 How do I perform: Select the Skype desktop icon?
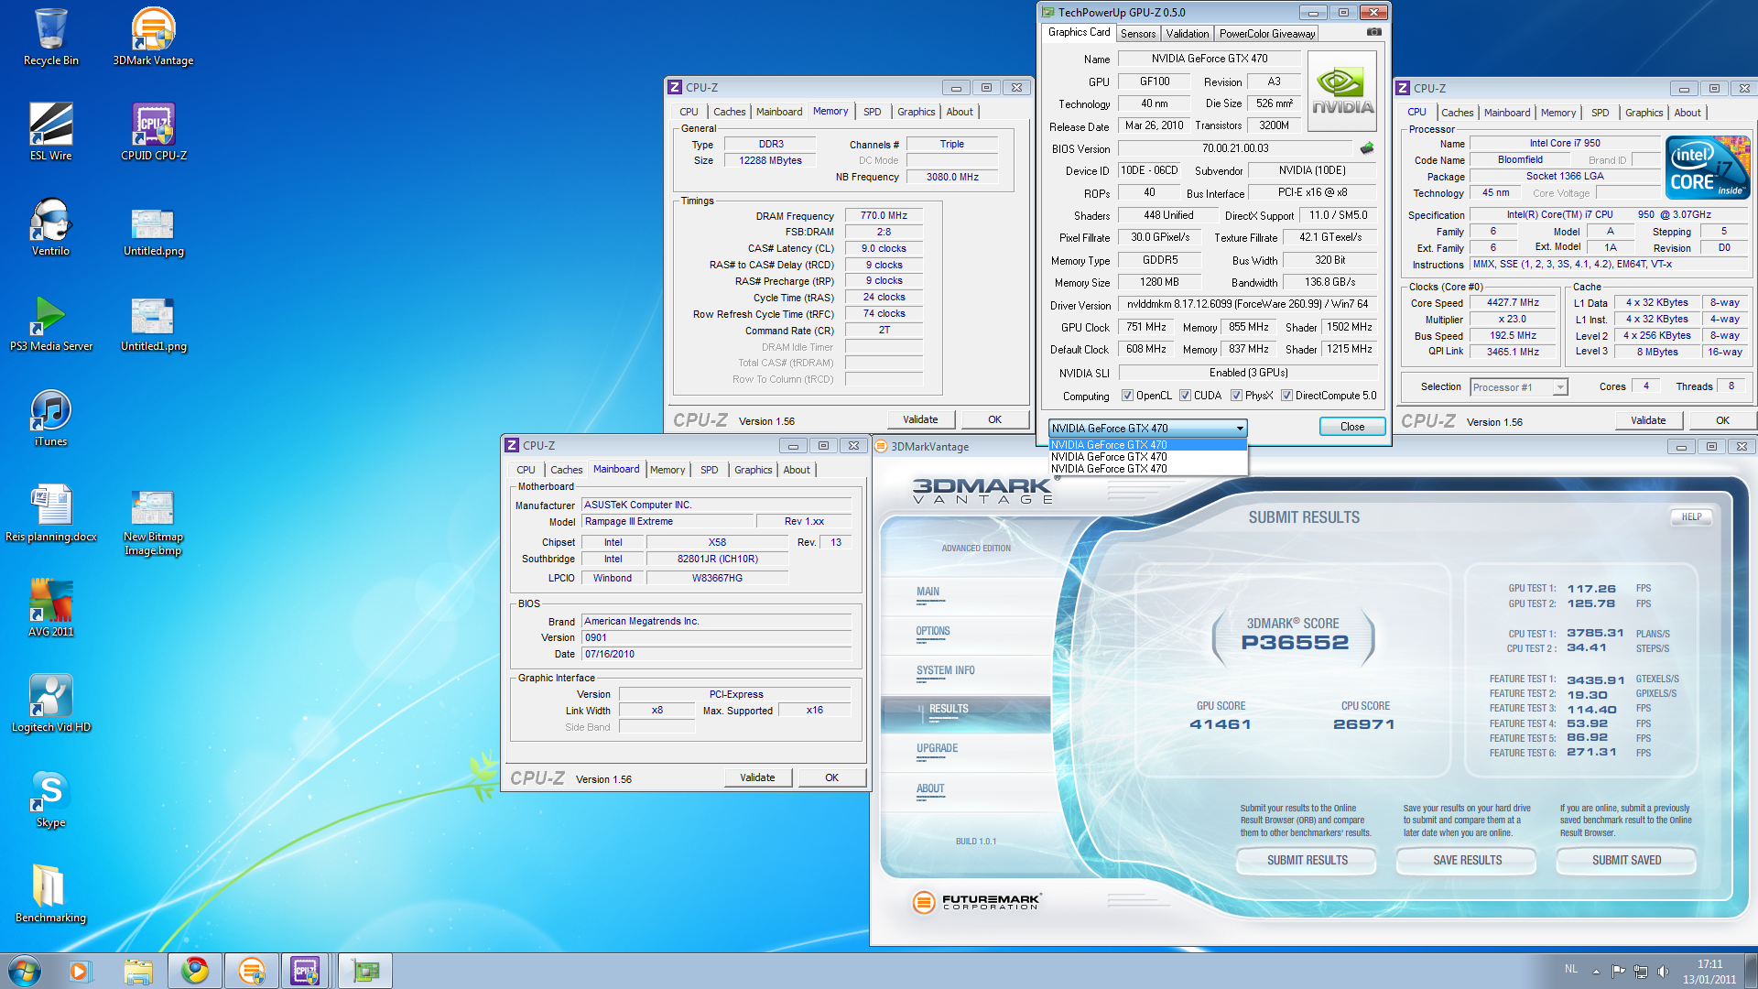pos(50,799)
